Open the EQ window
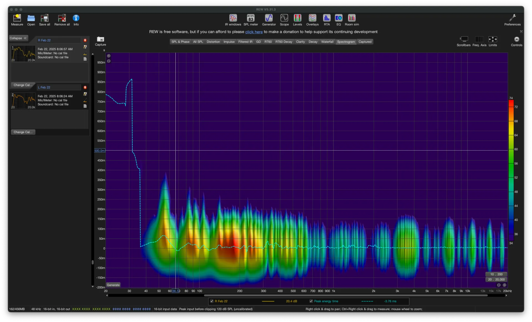Viewport: 532px width, 322px height. 338,18
